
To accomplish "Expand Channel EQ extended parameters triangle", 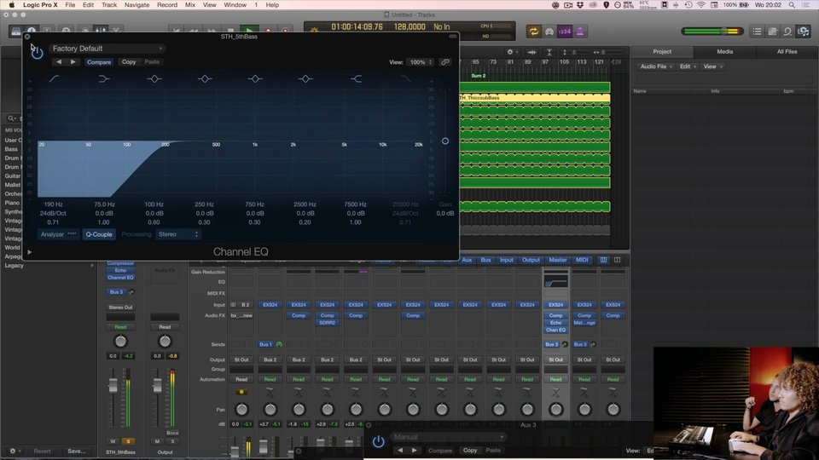I will click(x=29, y=252).
